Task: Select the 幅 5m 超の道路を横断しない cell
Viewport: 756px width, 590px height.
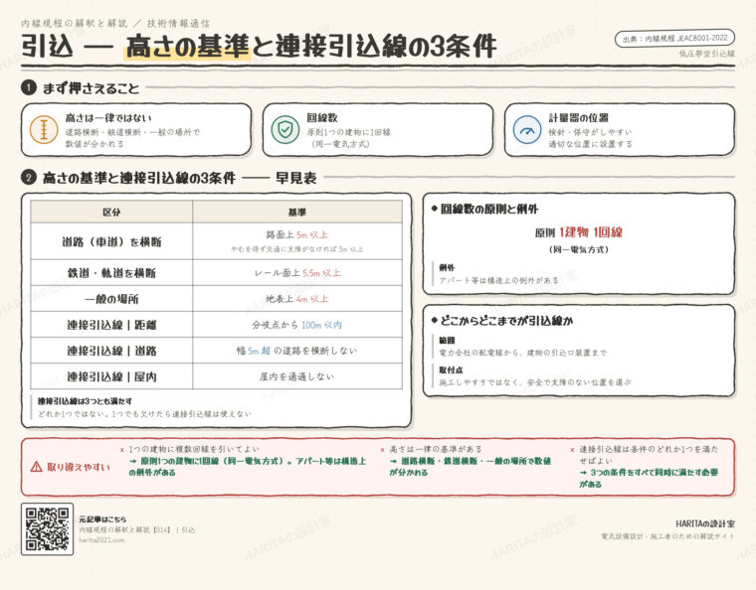Action: (x=297, y=351)
